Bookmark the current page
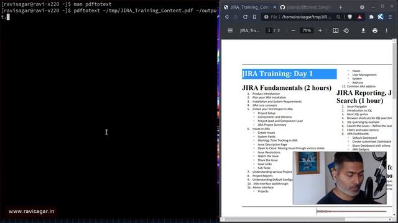Viewport: 398px width, 223px height. pos(254,17)
